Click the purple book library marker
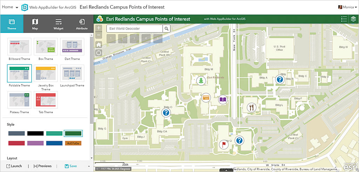The height and width of the screenshot is (172, 359). (223, 99)
